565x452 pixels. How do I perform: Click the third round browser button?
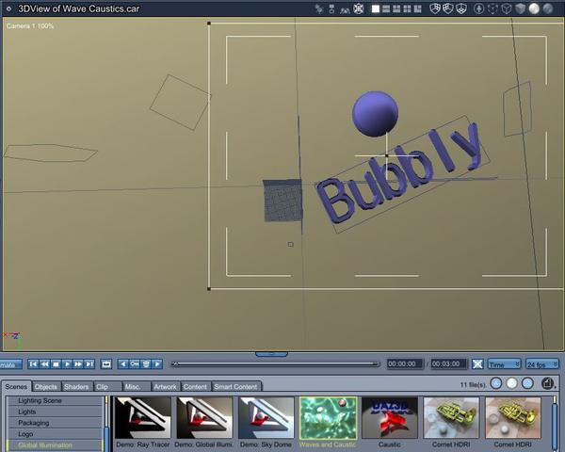527,383
